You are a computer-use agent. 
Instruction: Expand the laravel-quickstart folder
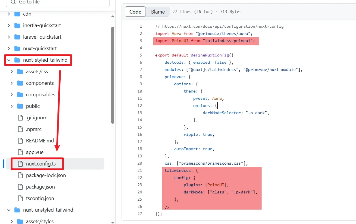(x=9, y=37)
